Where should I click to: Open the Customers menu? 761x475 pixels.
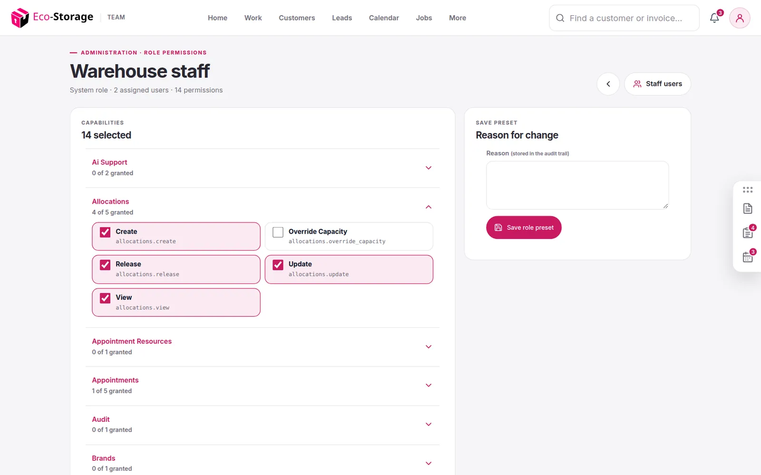click(x=297, y=18)
